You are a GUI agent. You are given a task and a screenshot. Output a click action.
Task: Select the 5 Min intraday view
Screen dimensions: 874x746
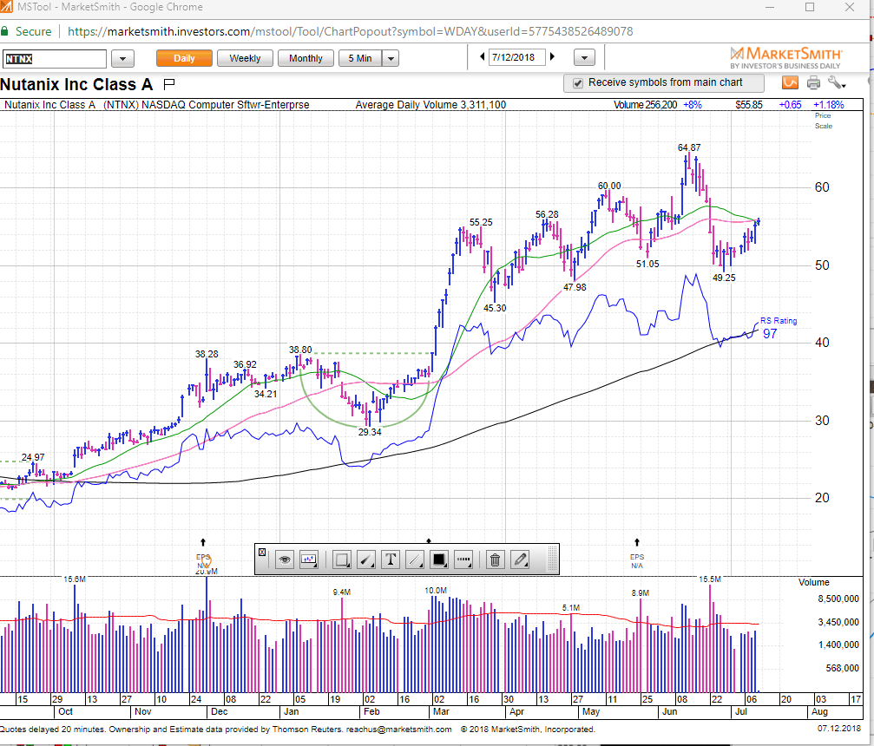pos(360,58)
